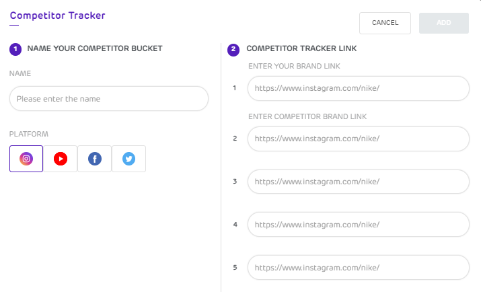This screenshot has height=298, width=481.
Task: Focus the competitor bucket name field
Action: point(109,99)
